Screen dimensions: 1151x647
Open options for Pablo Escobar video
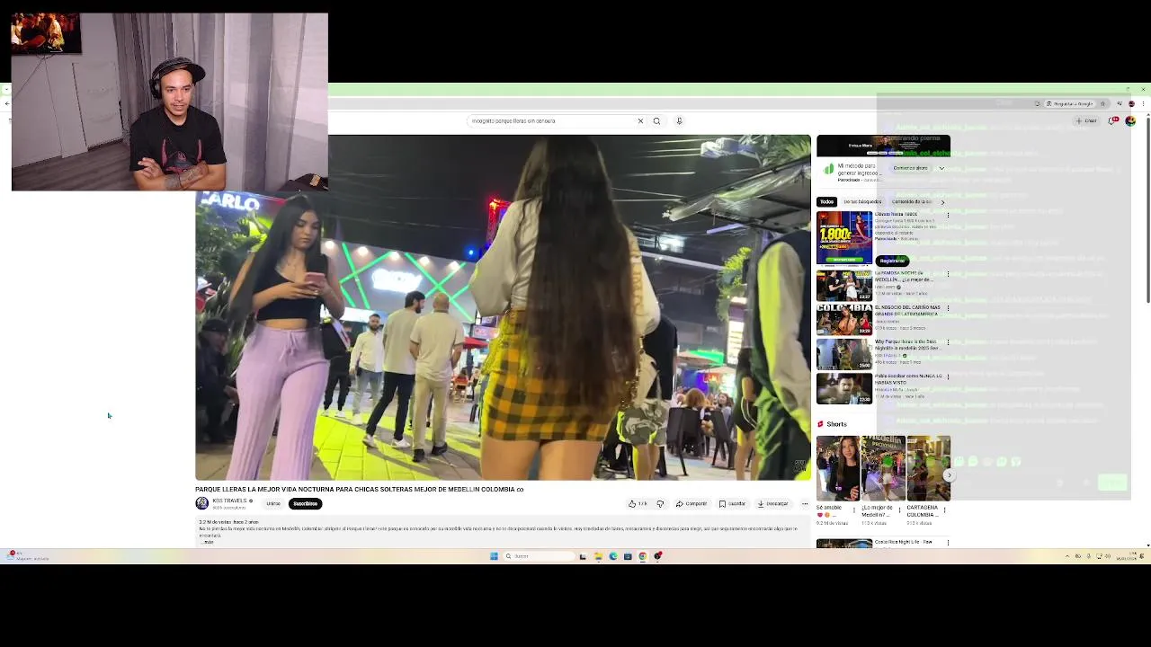pyautogui.click(x=947, y=377)
